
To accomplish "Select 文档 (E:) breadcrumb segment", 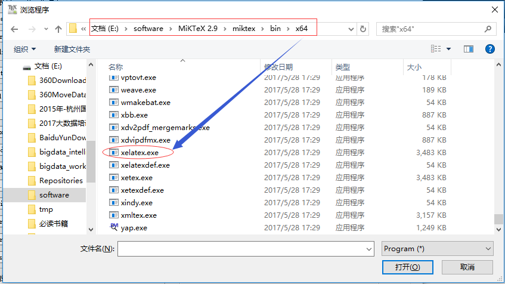I will (105, 29).
